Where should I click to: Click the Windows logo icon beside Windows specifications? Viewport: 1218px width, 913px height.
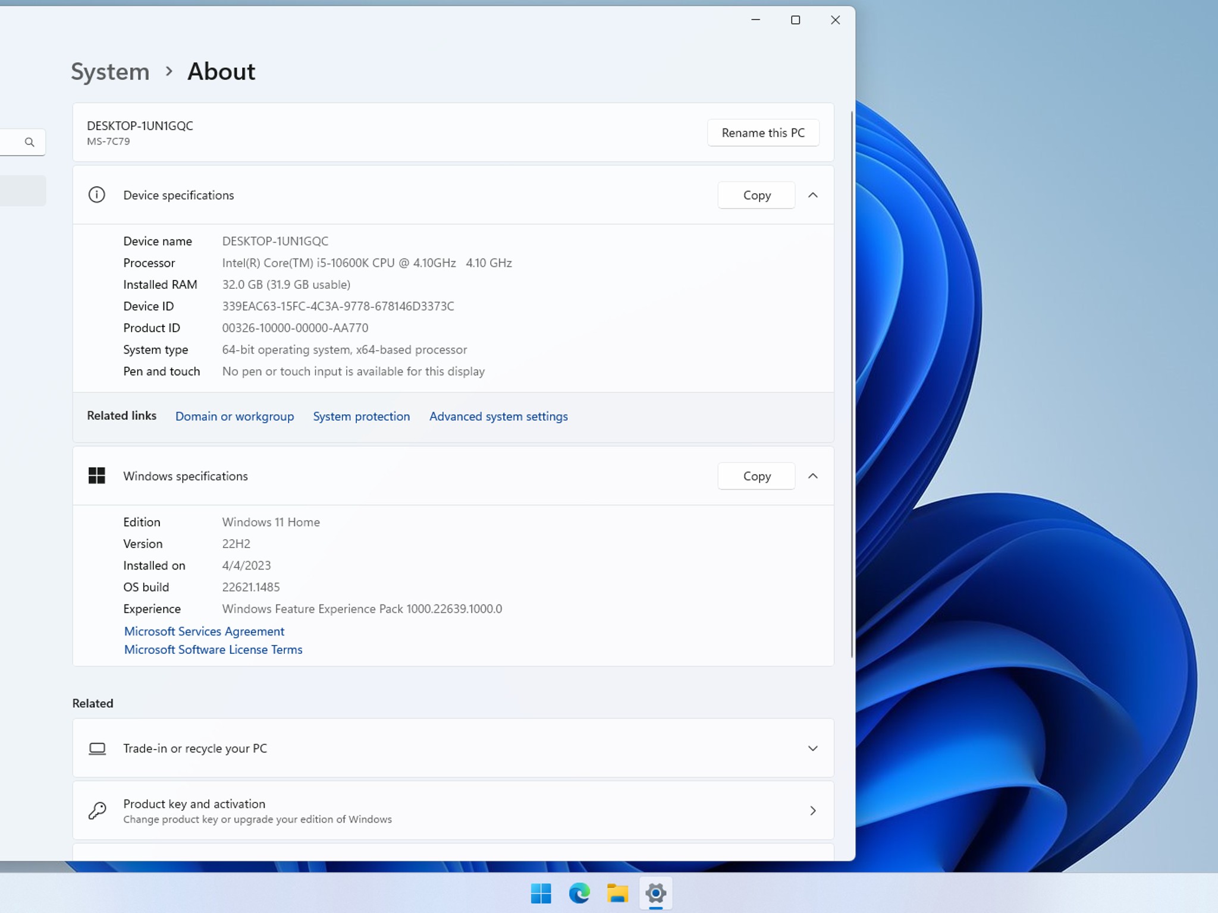click(97, 476)
